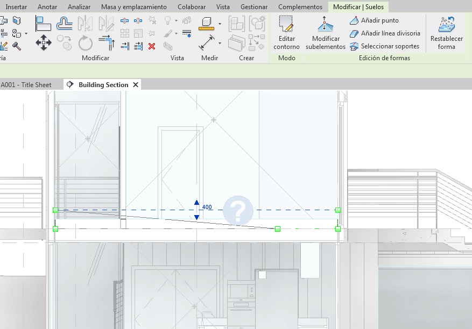Click the blue question mark in the drawing
The height and width of the screenshot is (329, 472).
tap(238, 210)
